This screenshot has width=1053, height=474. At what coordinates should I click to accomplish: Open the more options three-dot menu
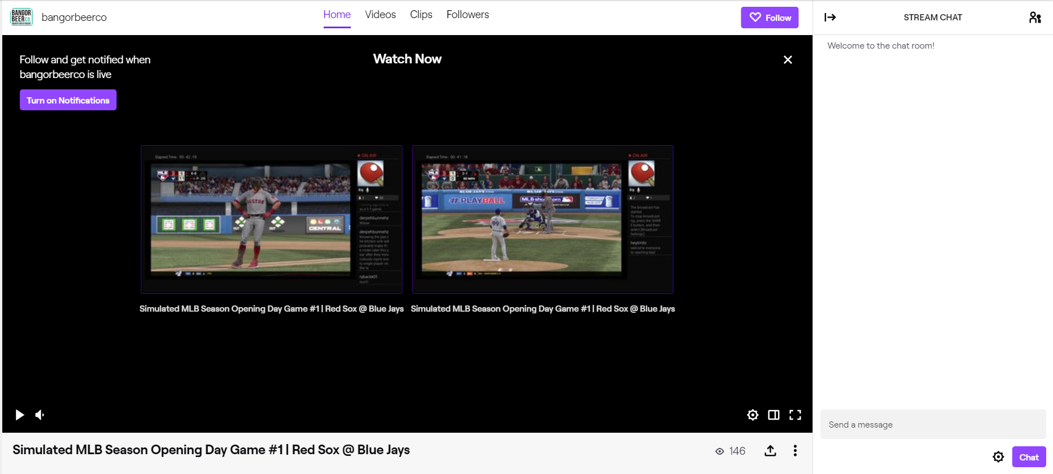pos(795,451)
